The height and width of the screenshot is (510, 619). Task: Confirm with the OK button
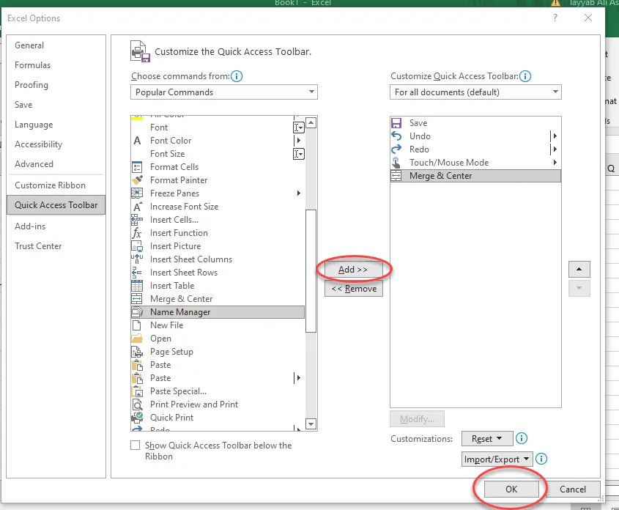(511, 489)
